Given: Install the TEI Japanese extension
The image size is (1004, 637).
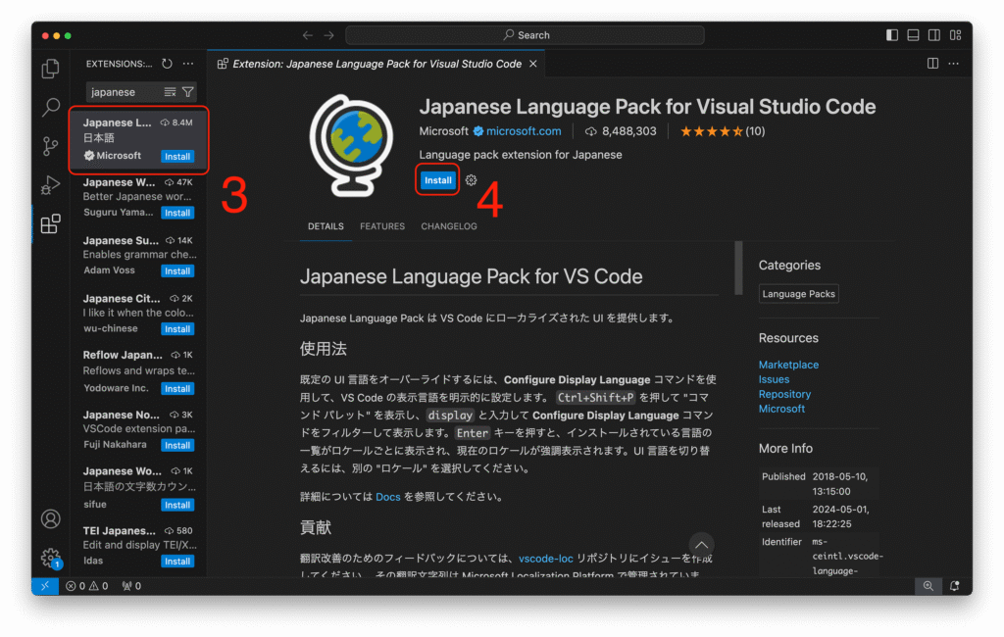Looking at the screenshot, I should (x=177, y=562).
